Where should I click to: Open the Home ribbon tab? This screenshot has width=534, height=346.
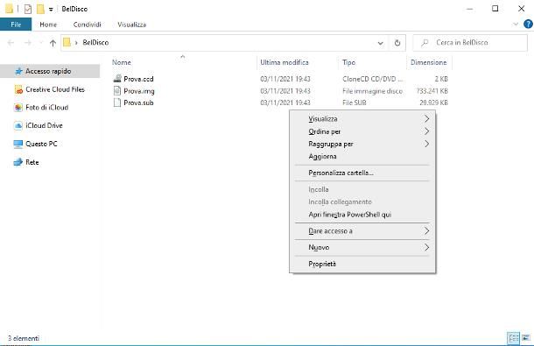click(x=48, y=25)
